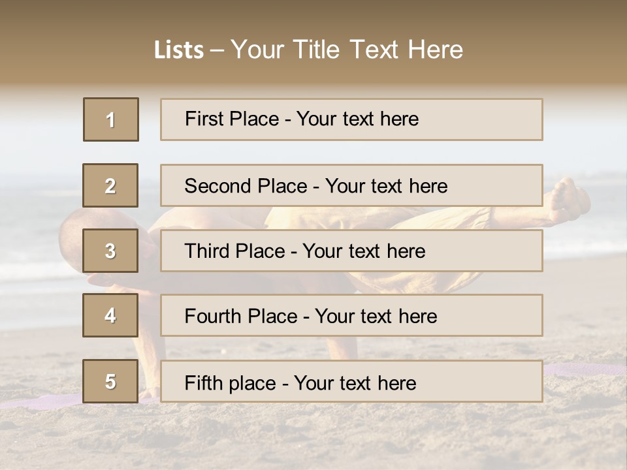Click the words Second Place
Viewport: 627px width, 470px height.
[246, 186]
